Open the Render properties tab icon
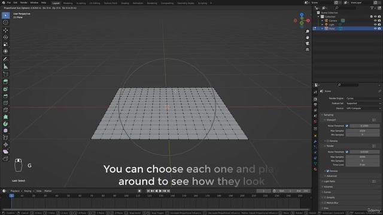The height and width of the screenshot is (215, 383). tap(315, 99)
